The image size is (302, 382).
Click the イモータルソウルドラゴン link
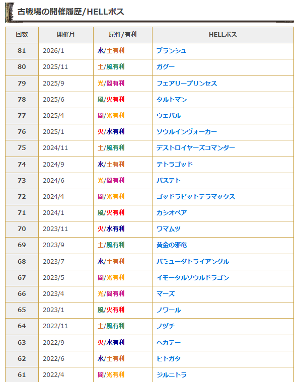click(192, 278)
